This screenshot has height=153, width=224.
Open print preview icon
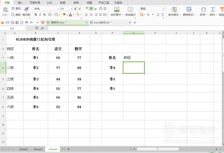pyautogui.click(x=22, y=23)
